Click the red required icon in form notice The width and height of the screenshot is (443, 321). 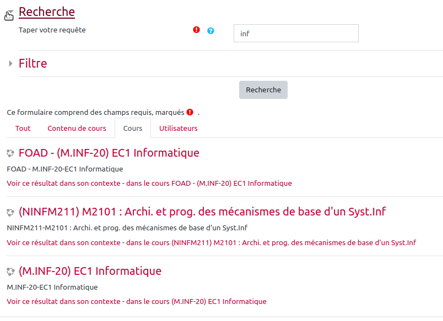tap(190, 112)
